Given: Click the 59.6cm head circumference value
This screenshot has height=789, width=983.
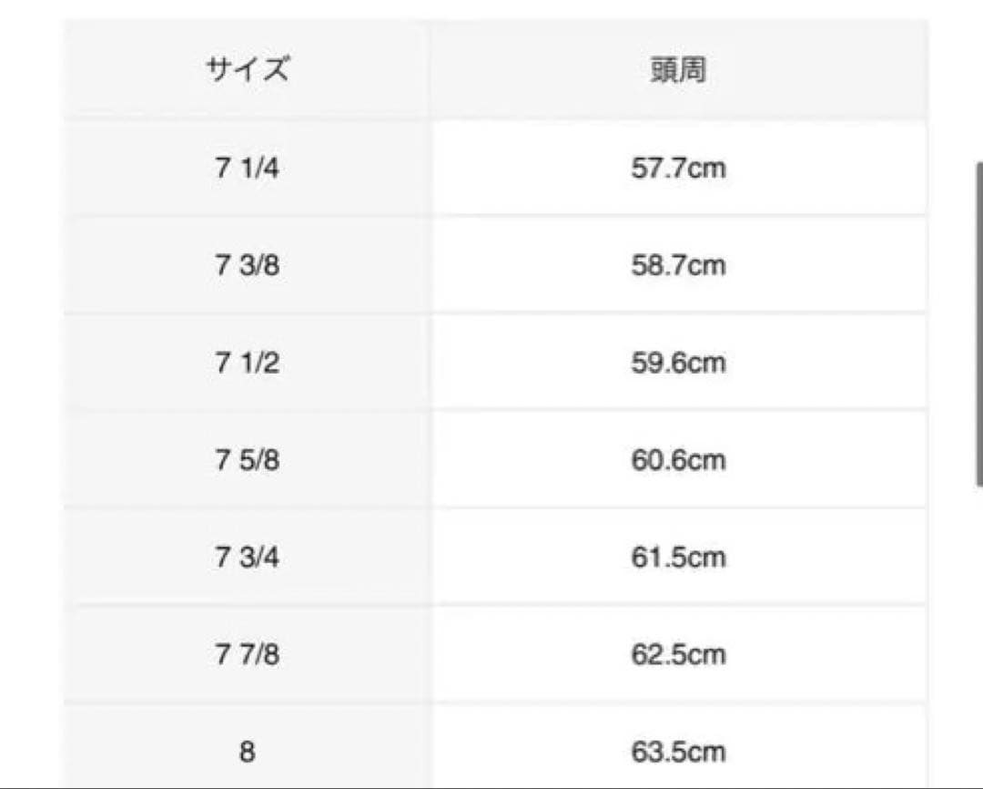Looking at the screenshot, I should pos(679,363).
